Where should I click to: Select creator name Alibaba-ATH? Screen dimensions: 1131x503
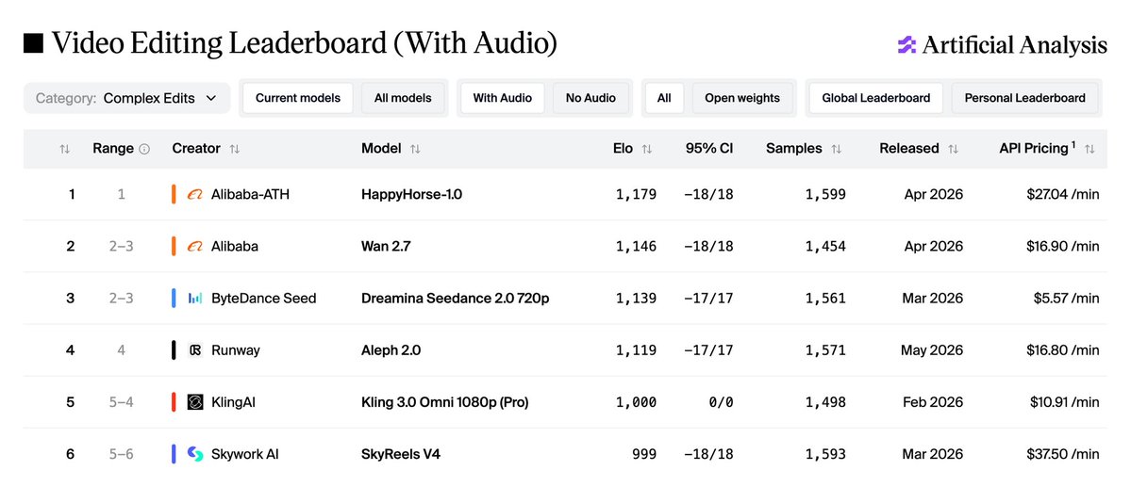250,195
